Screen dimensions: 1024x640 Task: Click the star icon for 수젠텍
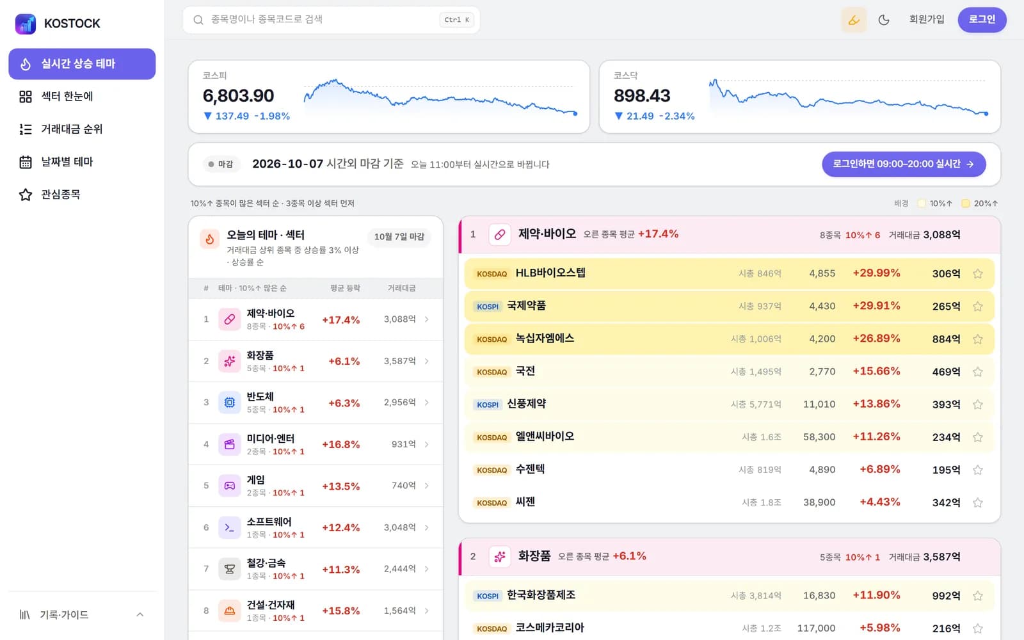[x=978, y=470]
